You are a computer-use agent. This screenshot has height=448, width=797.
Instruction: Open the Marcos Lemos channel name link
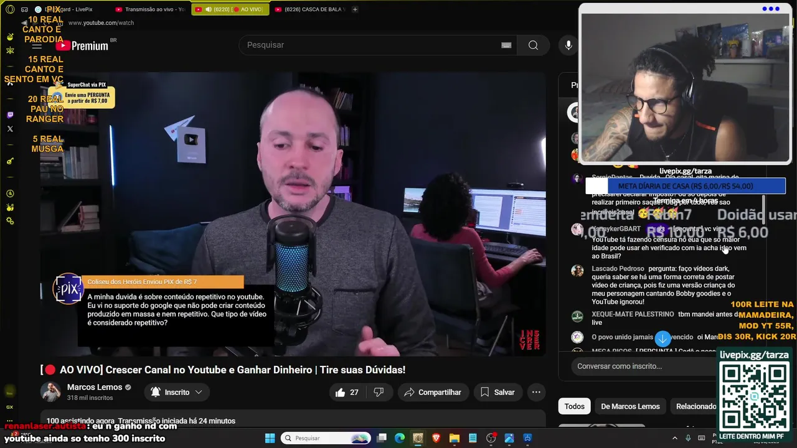click(95, 387)
